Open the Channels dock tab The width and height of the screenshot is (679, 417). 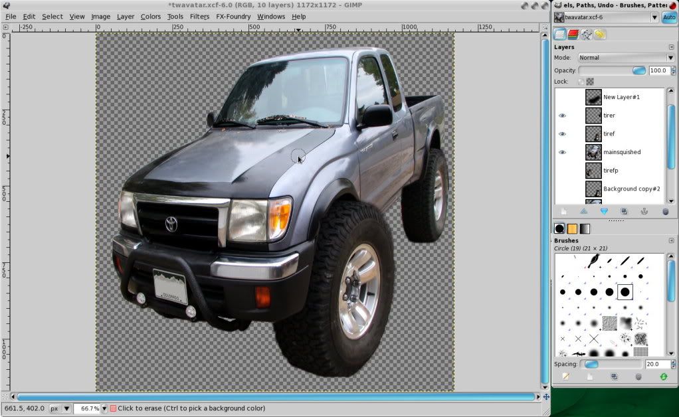573,34
